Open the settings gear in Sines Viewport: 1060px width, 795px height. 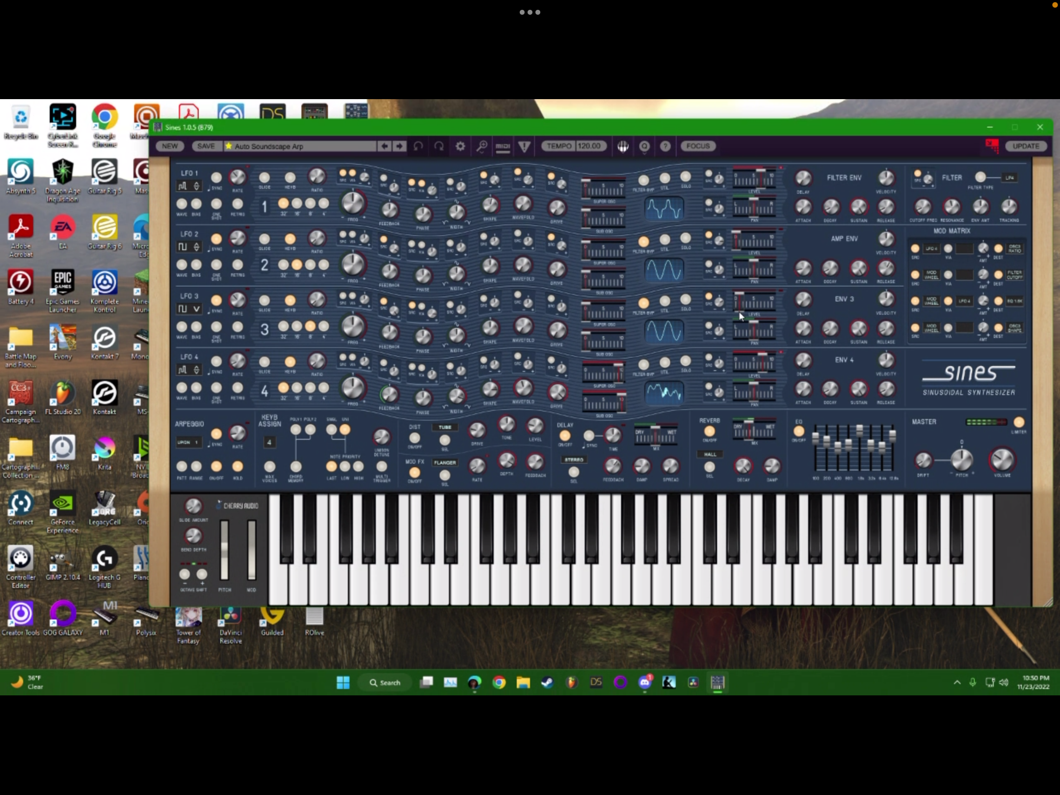pyautogui.click(x=460, y=146)
